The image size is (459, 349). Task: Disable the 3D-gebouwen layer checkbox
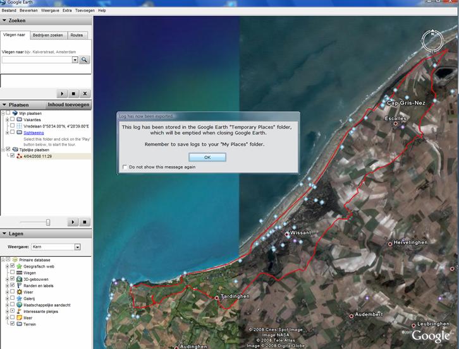pos(12,278)
